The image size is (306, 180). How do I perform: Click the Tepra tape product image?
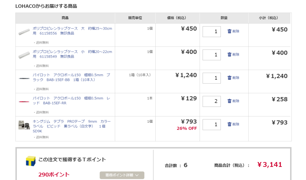coord(24,125)
